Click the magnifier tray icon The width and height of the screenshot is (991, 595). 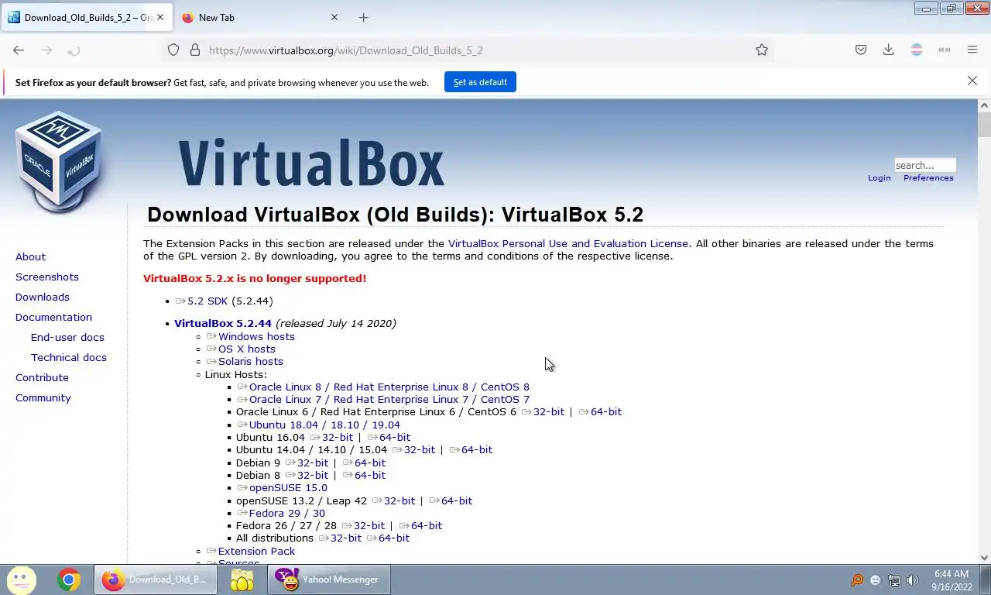(x=857, y=580)
